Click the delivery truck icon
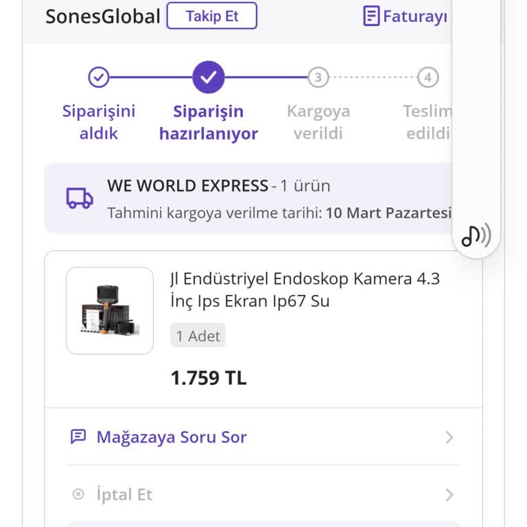527x527 pixels. pyautogui.click(x=80, y=198)
